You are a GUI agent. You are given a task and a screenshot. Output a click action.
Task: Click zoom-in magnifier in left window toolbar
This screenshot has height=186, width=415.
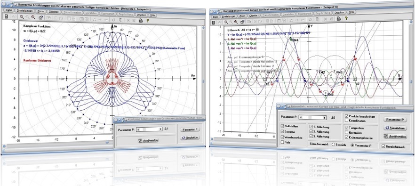coord(33,17)
